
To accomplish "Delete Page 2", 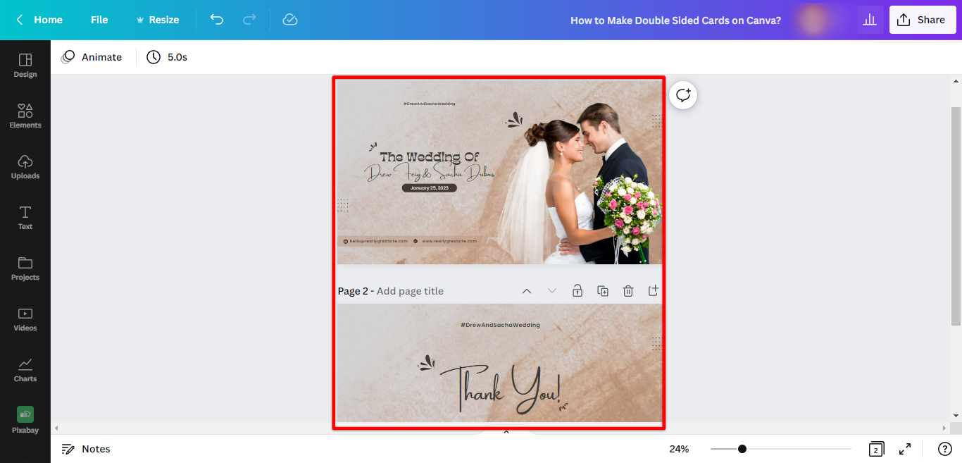I will point(627,290).
